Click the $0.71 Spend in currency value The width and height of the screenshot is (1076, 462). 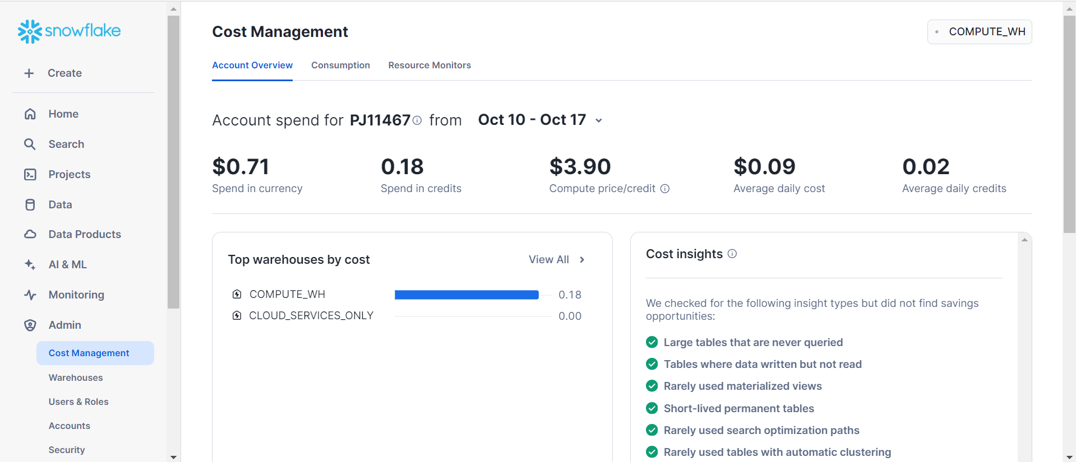point(241,167)
